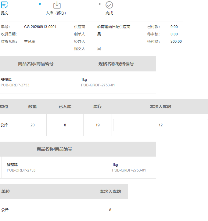Click bottom table 本次入库数 value 8

pos(110,210)
